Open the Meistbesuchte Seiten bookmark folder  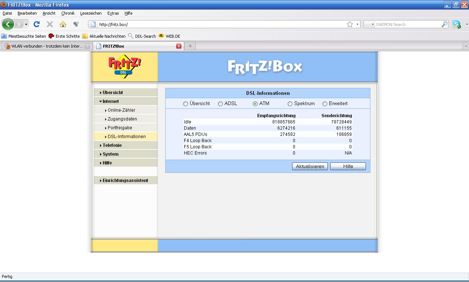point(24,36)
